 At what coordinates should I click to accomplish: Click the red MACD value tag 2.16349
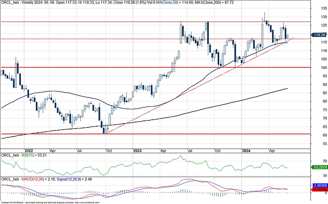(x=319, y=190)
